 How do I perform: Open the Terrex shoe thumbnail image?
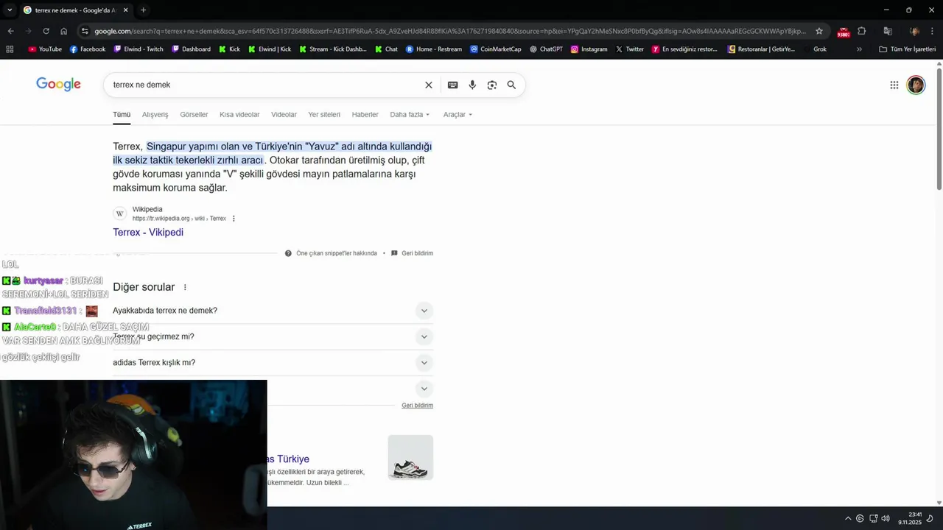click(x=410, y=457)
